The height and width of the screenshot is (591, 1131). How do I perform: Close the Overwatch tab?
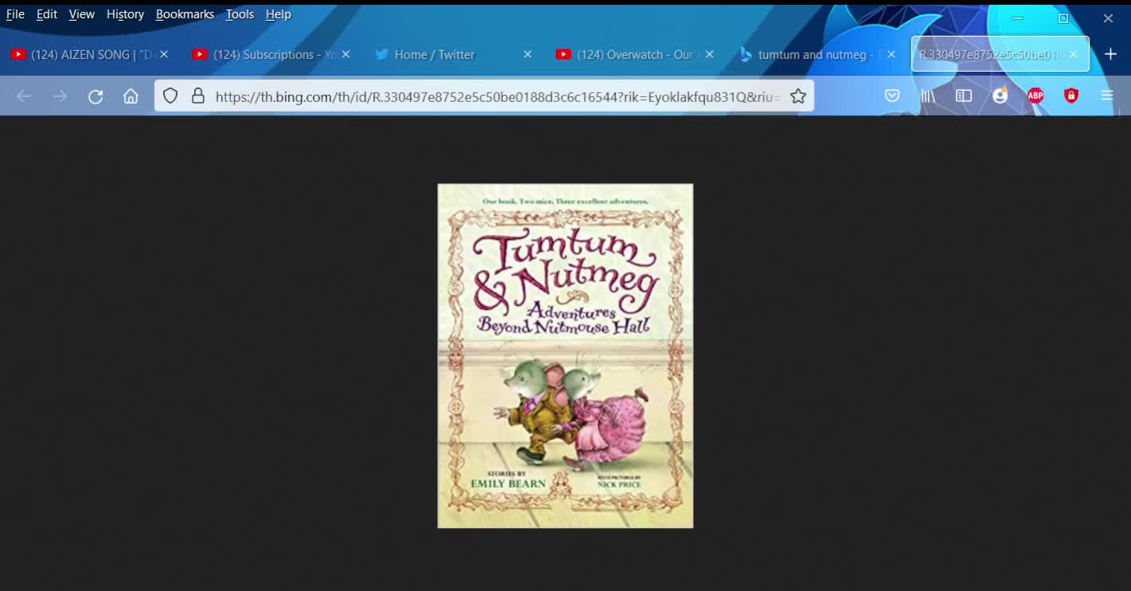coord(709,54)
